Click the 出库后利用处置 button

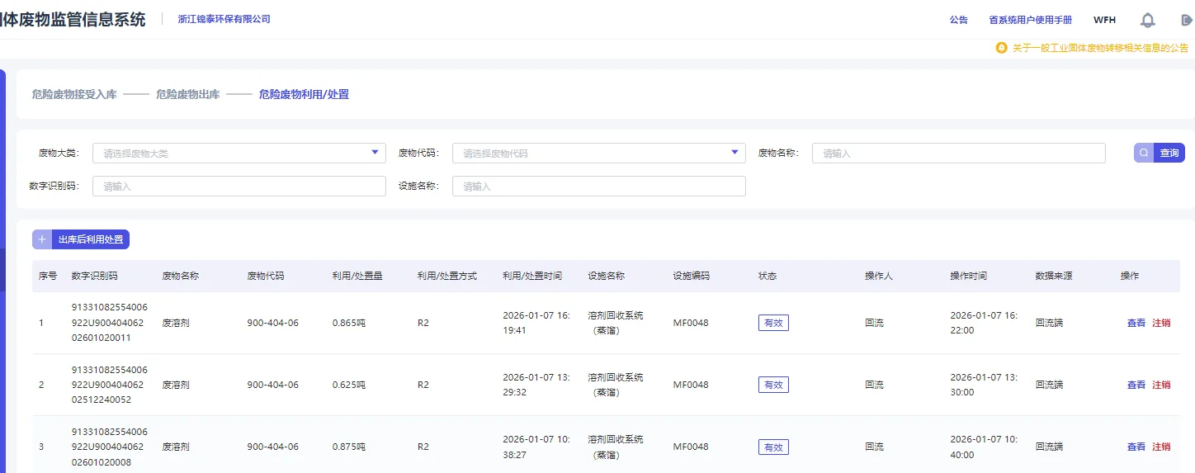[x=81, y=239]
